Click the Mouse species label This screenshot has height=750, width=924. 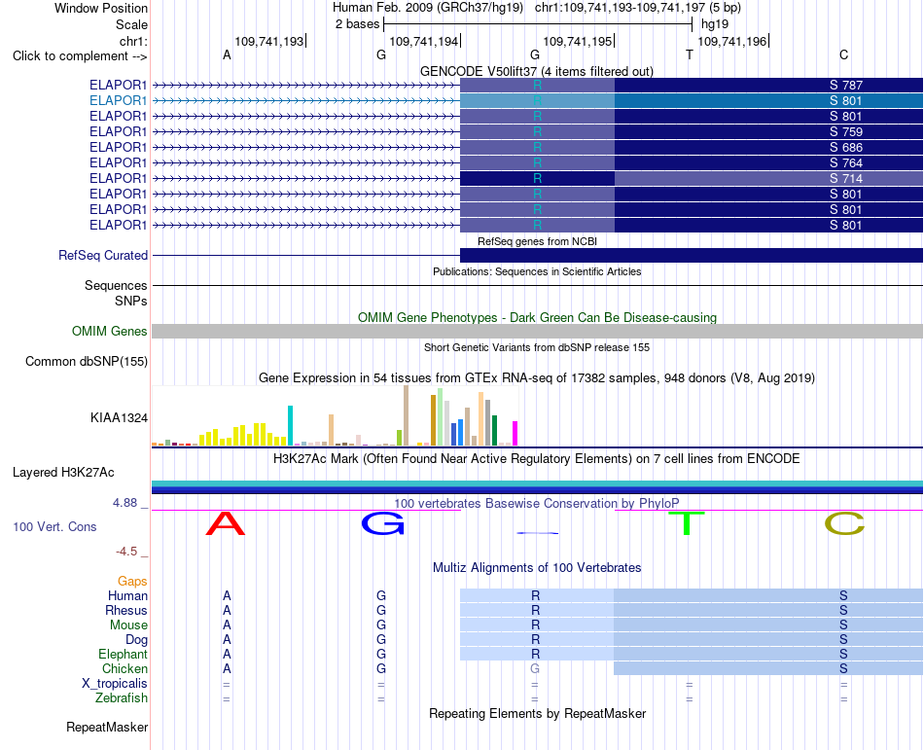point(128,625)
